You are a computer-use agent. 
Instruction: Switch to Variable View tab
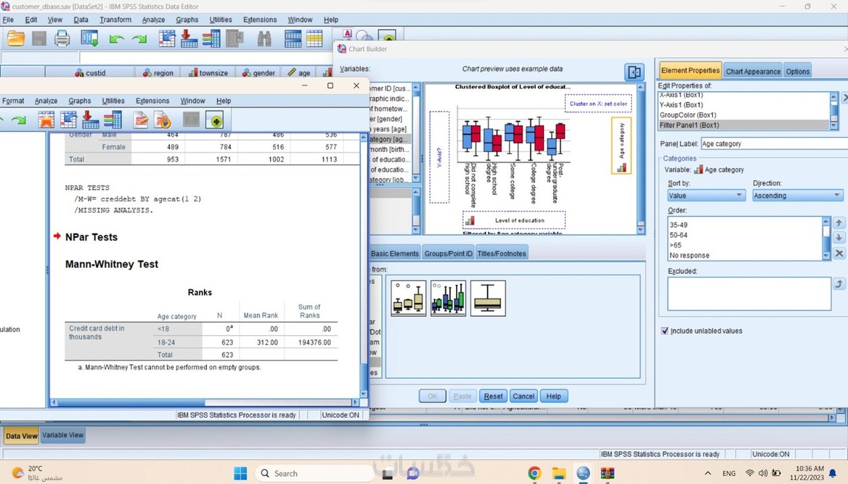click(x=62, y=435)
